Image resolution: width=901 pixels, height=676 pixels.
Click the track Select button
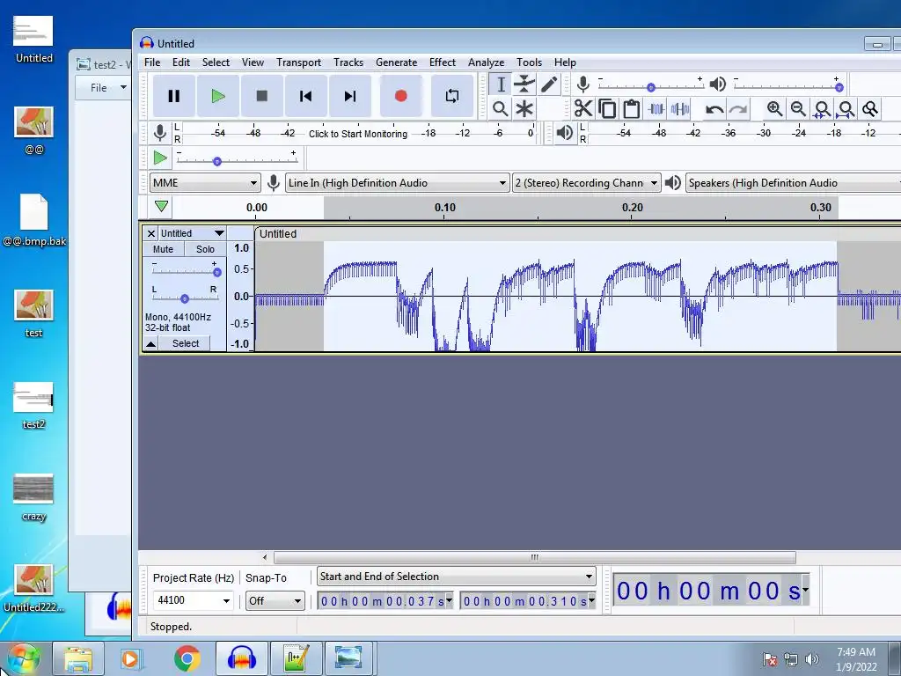coord(185,344)
